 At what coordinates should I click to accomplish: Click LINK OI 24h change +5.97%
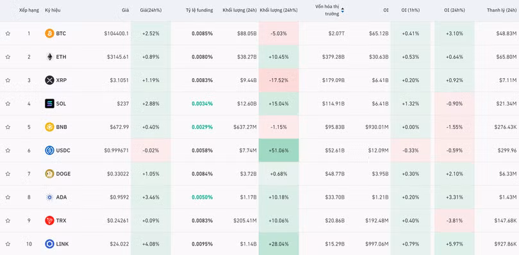point(454,244)
